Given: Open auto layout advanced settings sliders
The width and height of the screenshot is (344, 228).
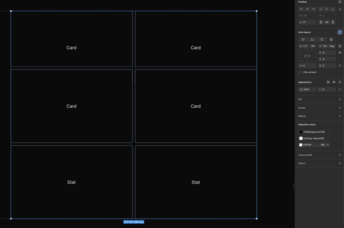Looking at the screenshot, I should [x=340, y=53].
